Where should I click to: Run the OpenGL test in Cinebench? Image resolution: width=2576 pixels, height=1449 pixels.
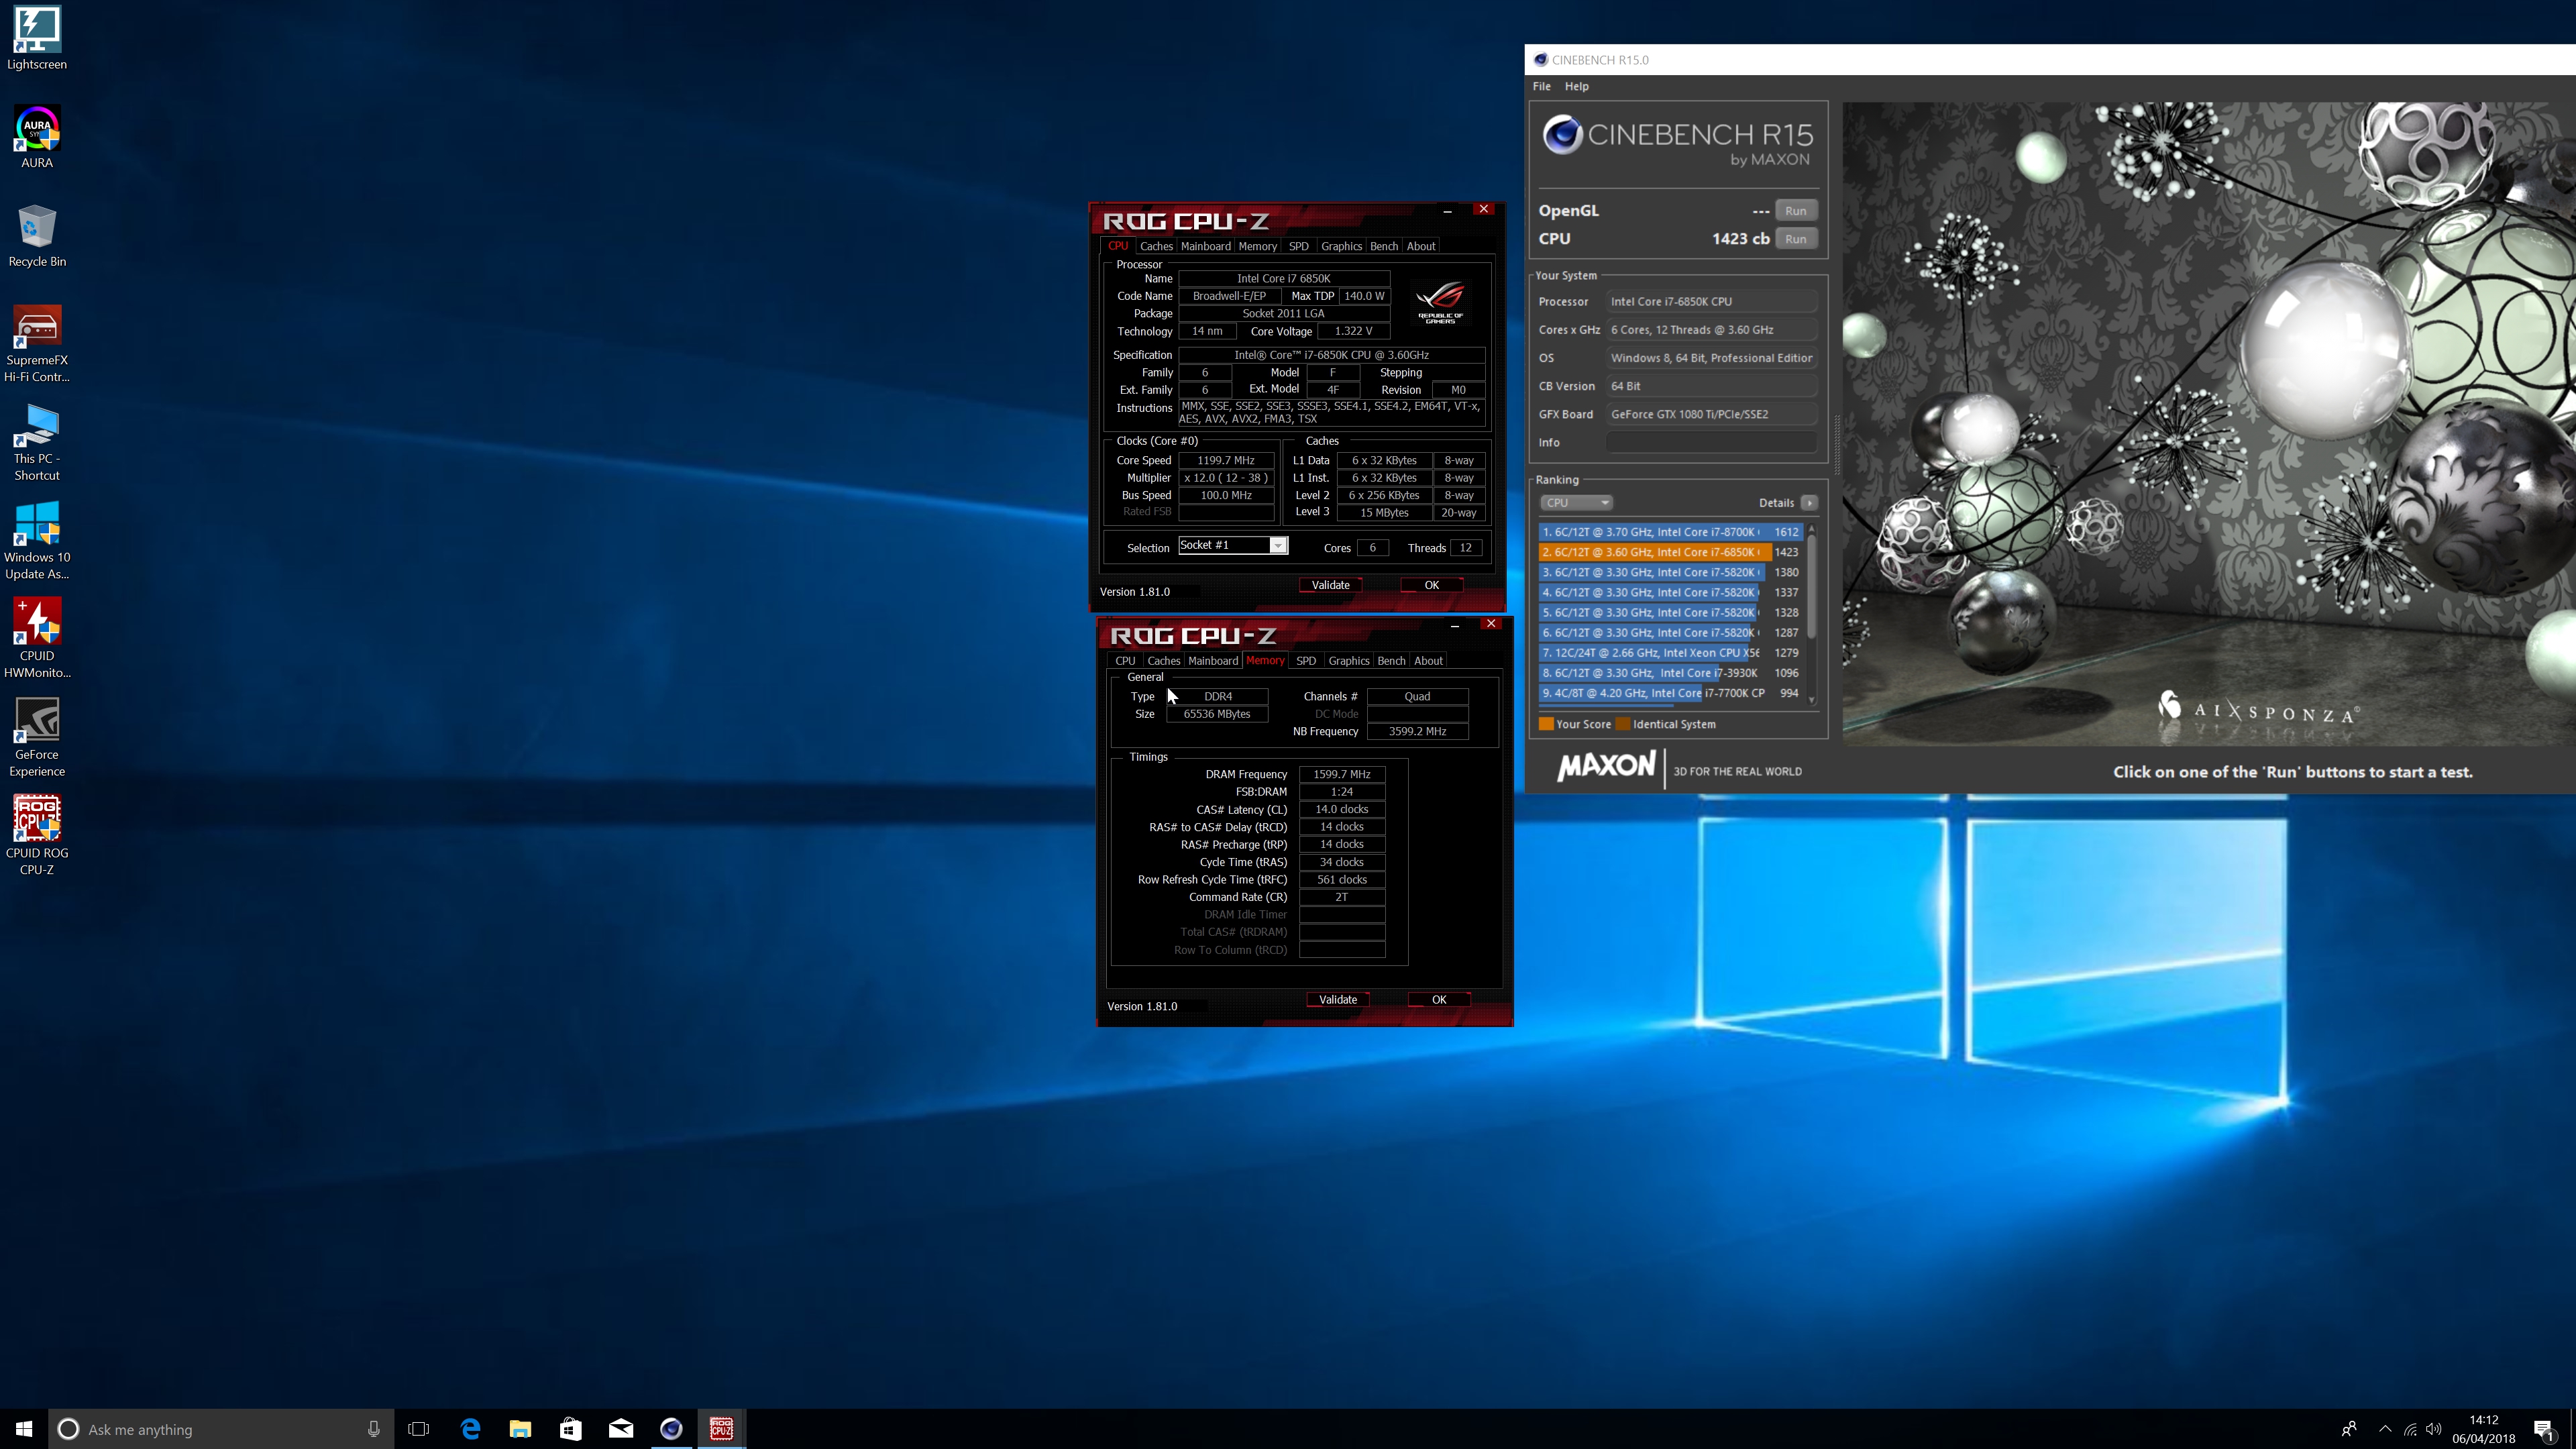(x=1795, y=211)
